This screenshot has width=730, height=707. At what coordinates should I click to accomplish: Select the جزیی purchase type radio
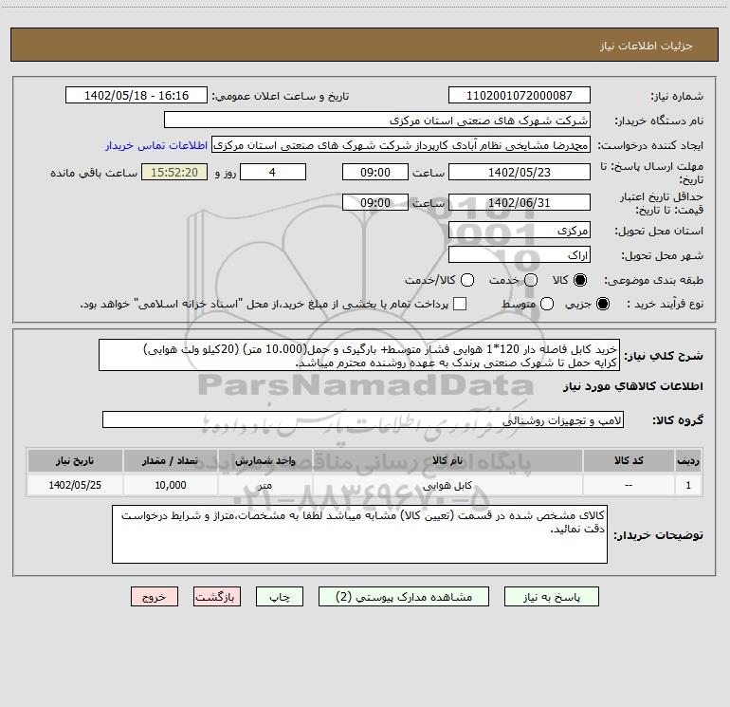pyautogui.click(x=603, y=304)
